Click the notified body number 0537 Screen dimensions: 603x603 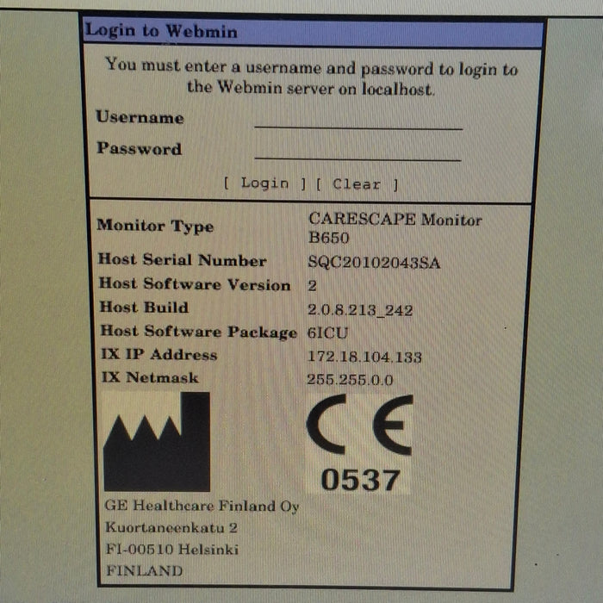point(360,480)
